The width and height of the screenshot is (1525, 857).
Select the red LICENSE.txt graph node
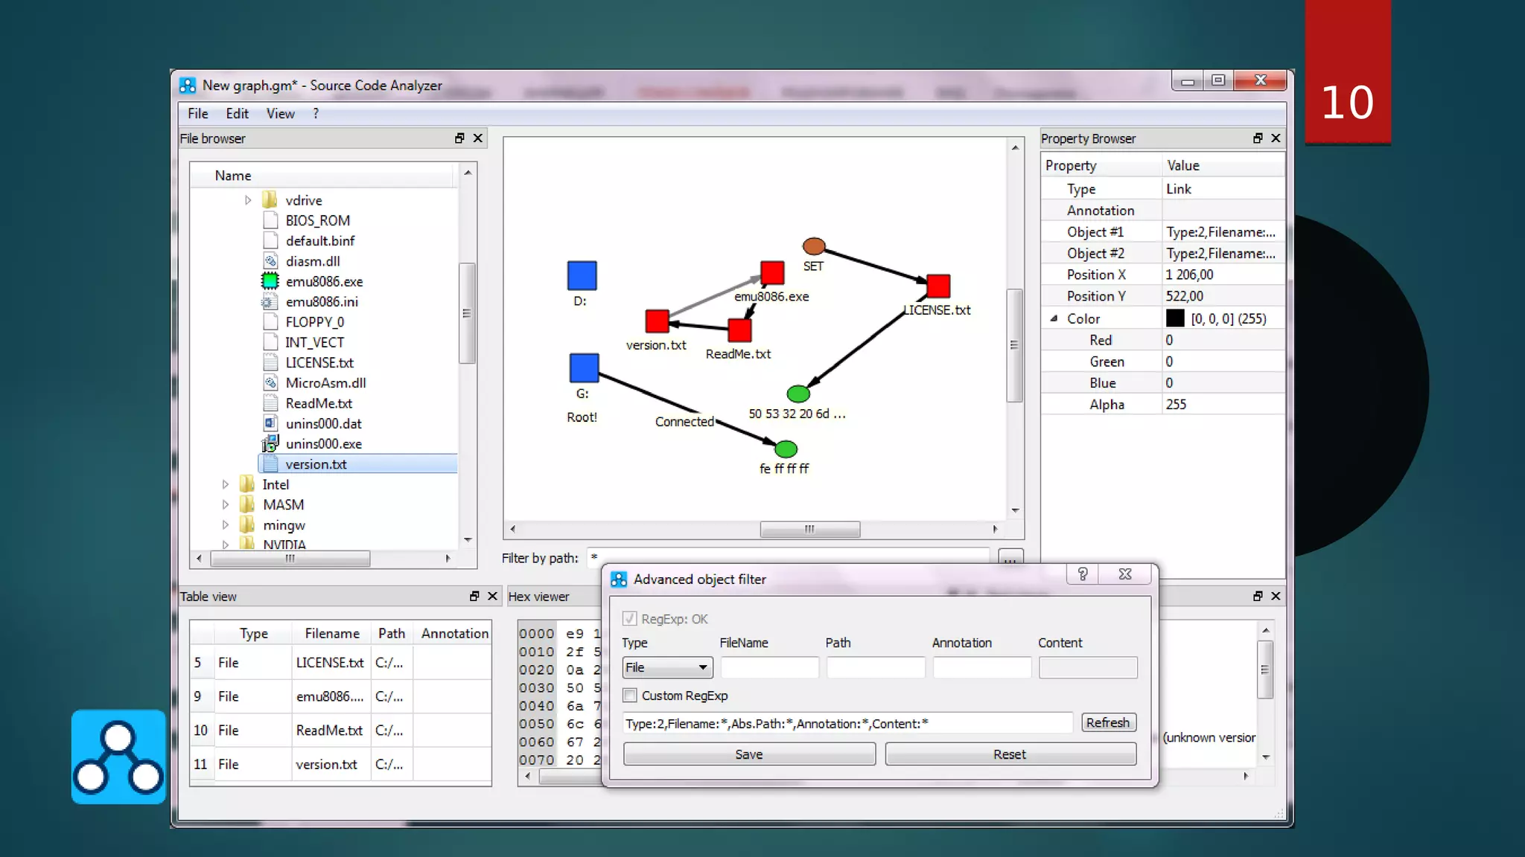point(937,286)
